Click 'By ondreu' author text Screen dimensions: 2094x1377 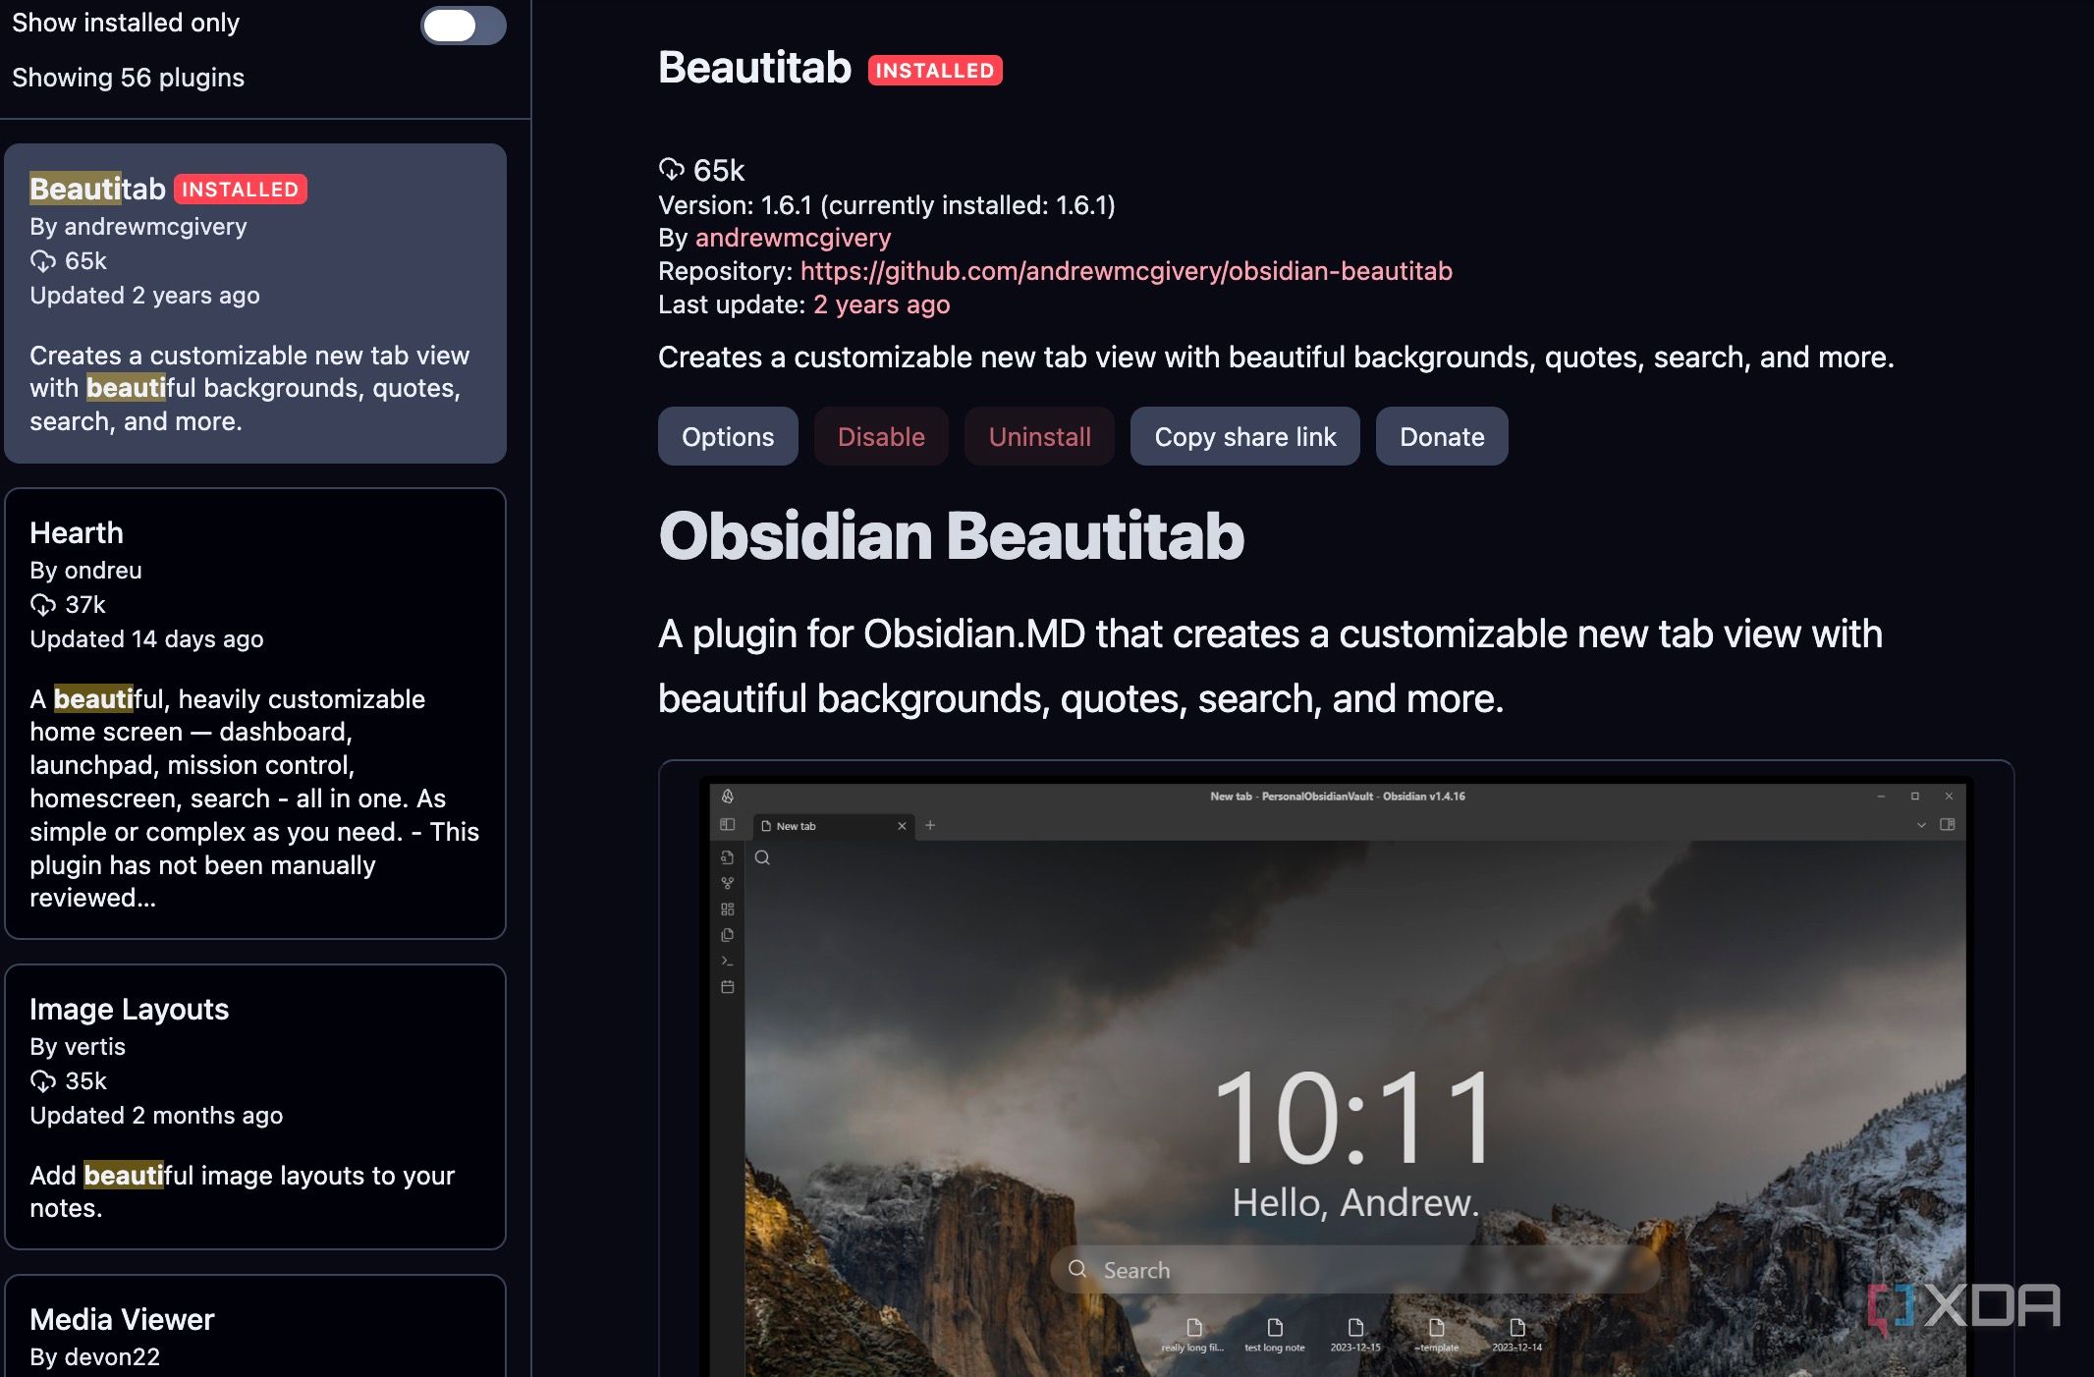85,571
